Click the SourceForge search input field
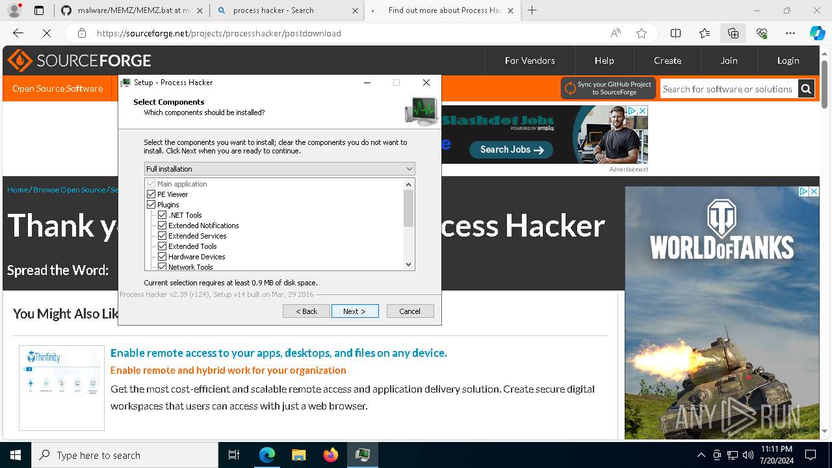The image size is (832, 468). click(x=729, y=89)
